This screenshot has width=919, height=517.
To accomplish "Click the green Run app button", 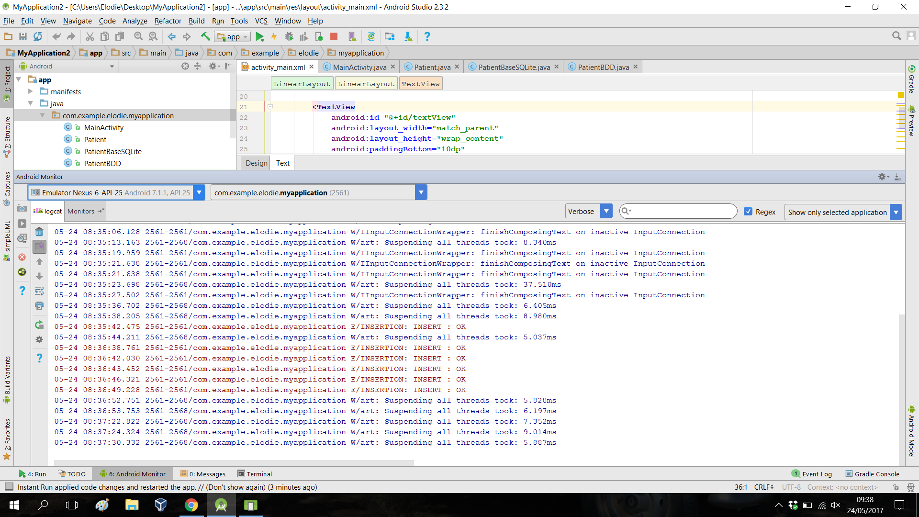I will tap(259, 36).
